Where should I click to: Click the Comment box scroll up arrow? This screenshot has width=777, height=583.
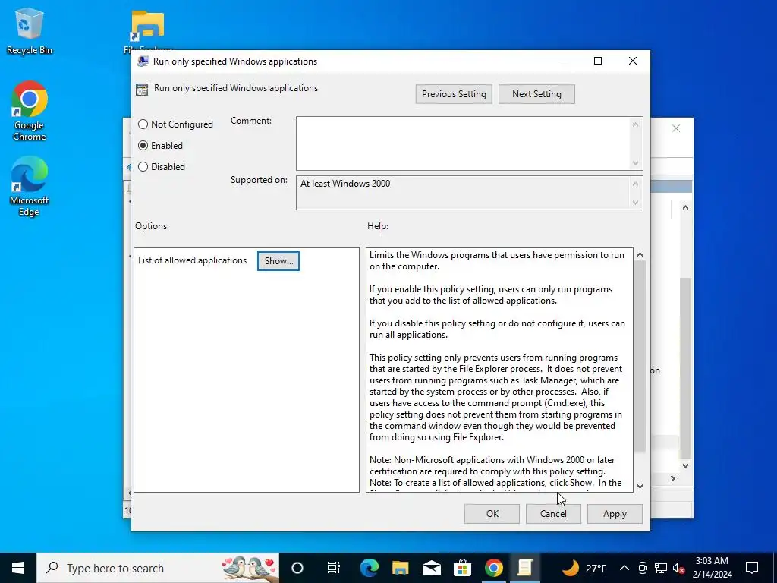pos(635,124)
